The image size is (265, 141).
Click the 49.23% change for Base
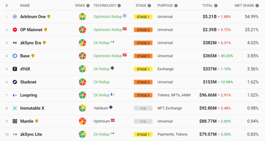pyautogui.click(x=227, y=56)
